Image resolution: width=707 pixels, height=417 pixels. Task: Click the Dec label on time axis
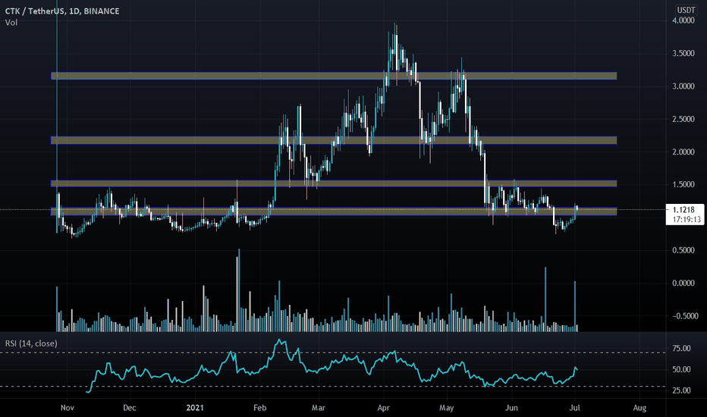tap(130, 408)
